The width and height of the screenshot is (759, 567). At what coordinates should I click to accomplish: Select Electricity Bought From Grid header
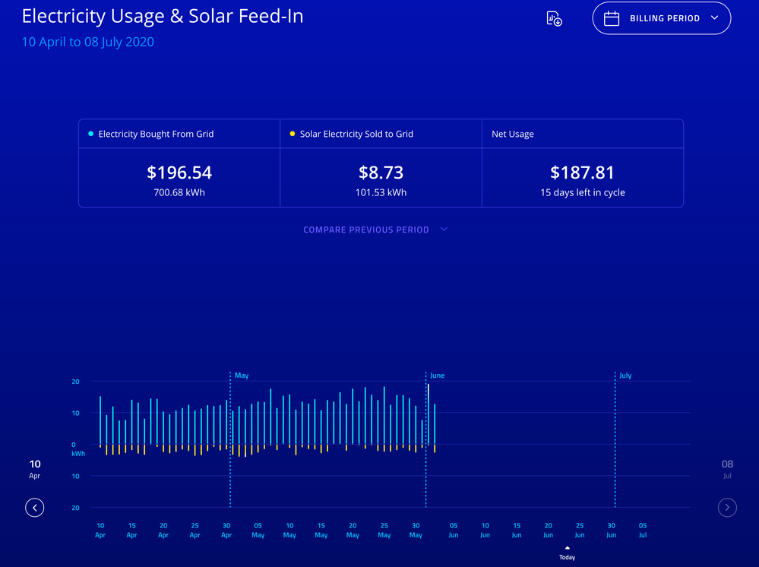[156, 134]
